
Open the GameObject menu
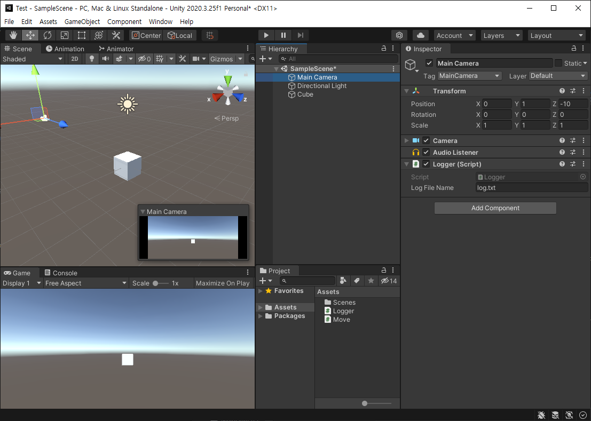click(x=82, y=21)
